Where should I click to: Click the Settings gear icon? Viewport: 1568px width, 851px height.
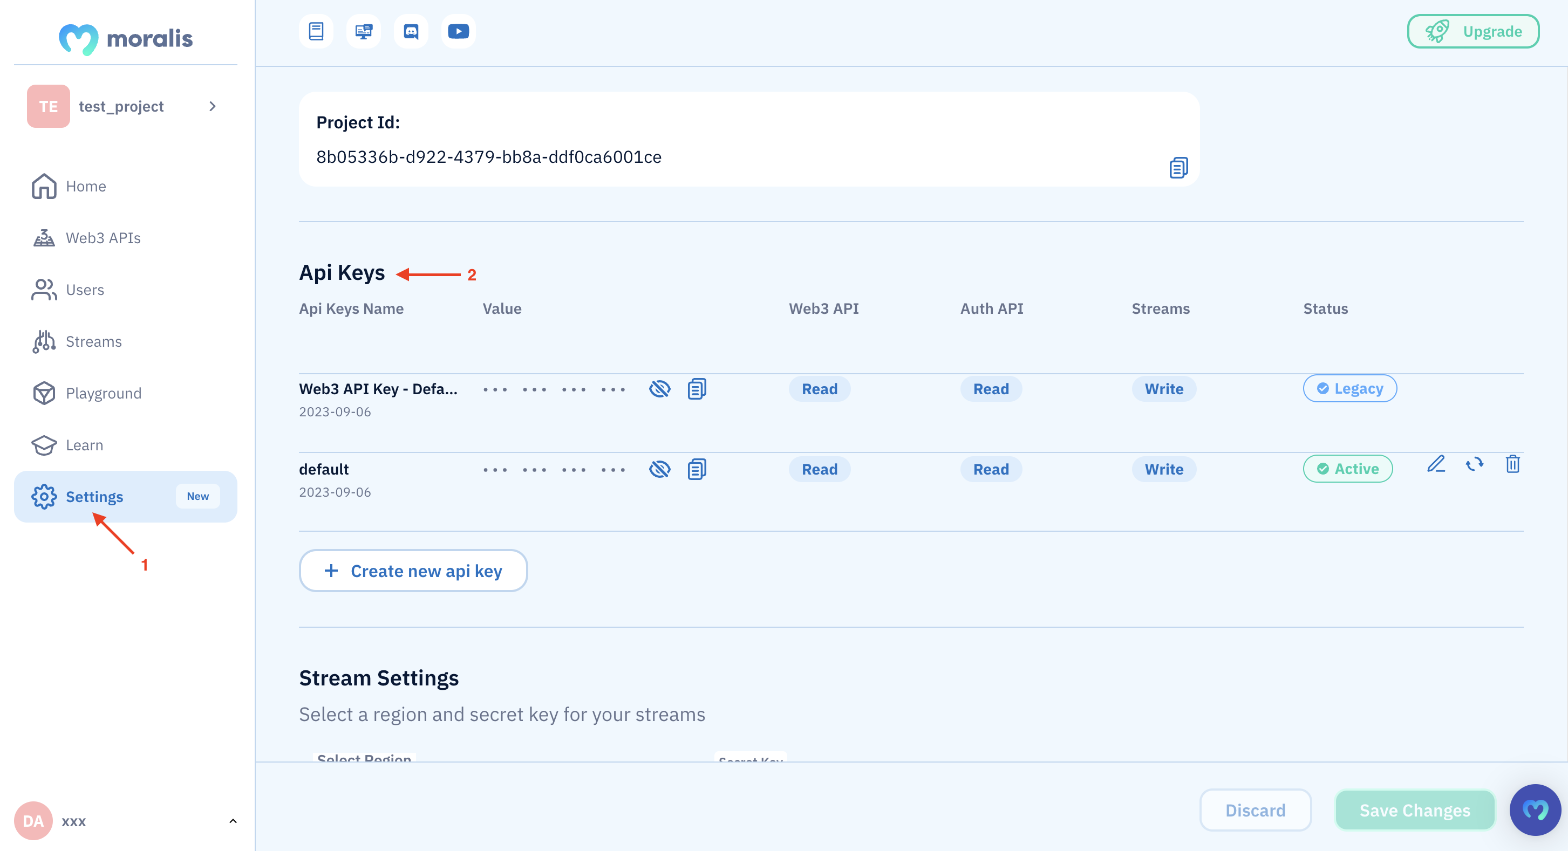(44, 496)
